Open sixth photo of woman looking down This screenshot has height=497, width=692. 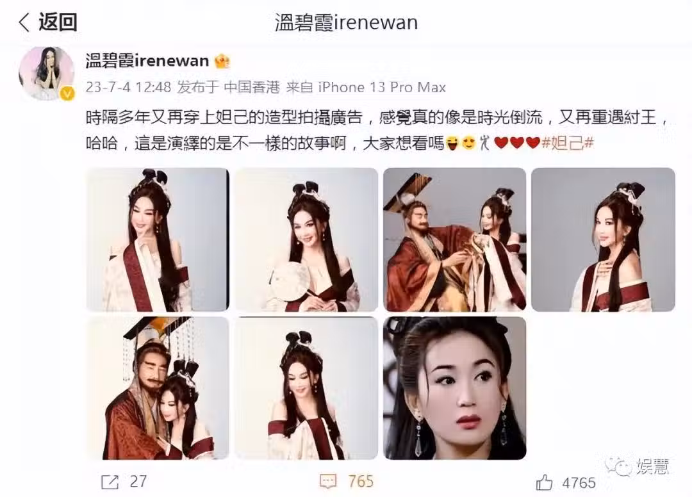click(x=306, y=388)
